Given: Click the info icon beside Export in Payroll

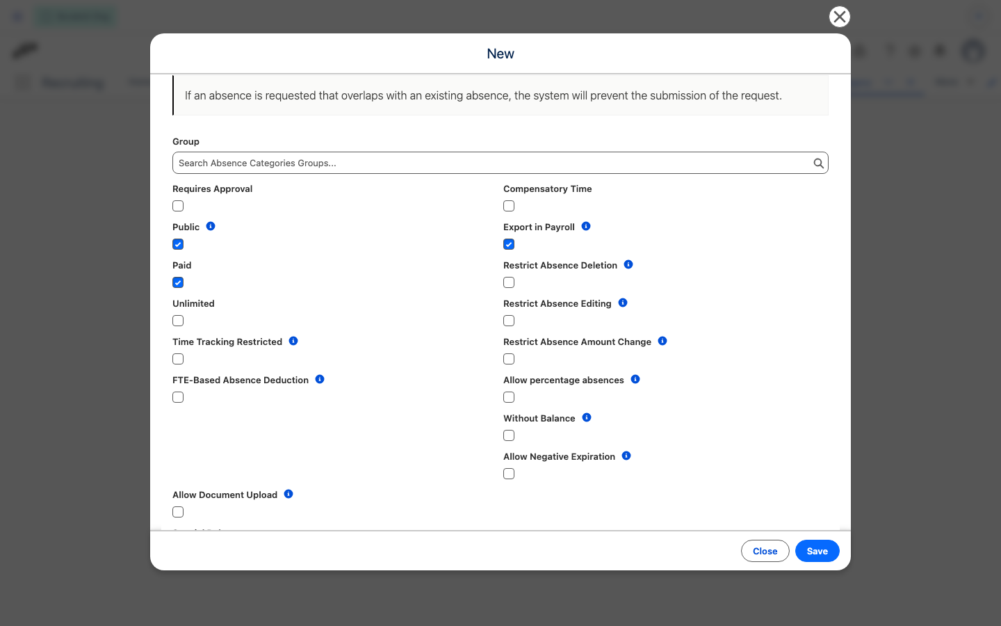Looking at the screenshot, I should point(586,226).
